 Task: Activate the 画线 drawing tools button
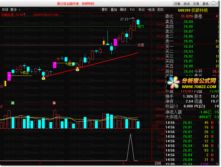point(123,10)
